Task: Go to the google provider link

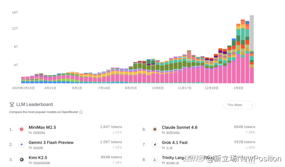Action: coord(38,148)
